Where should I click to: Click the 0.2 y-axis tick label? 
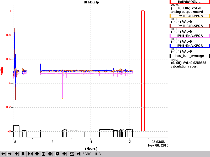tap(8, 107)
